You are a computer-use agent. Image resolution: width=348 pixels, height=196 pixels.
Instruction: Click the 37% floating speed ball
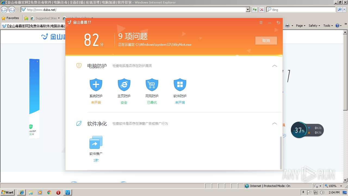[x=299, y=130]
